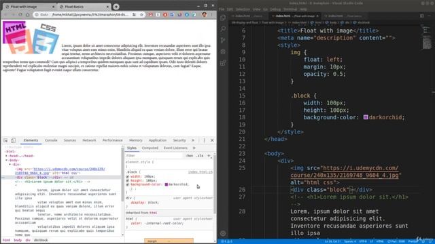Reload the page in Chrome
Image resolution: width=435 pixels, height=244 pixels.
click(x=20, y=15)
